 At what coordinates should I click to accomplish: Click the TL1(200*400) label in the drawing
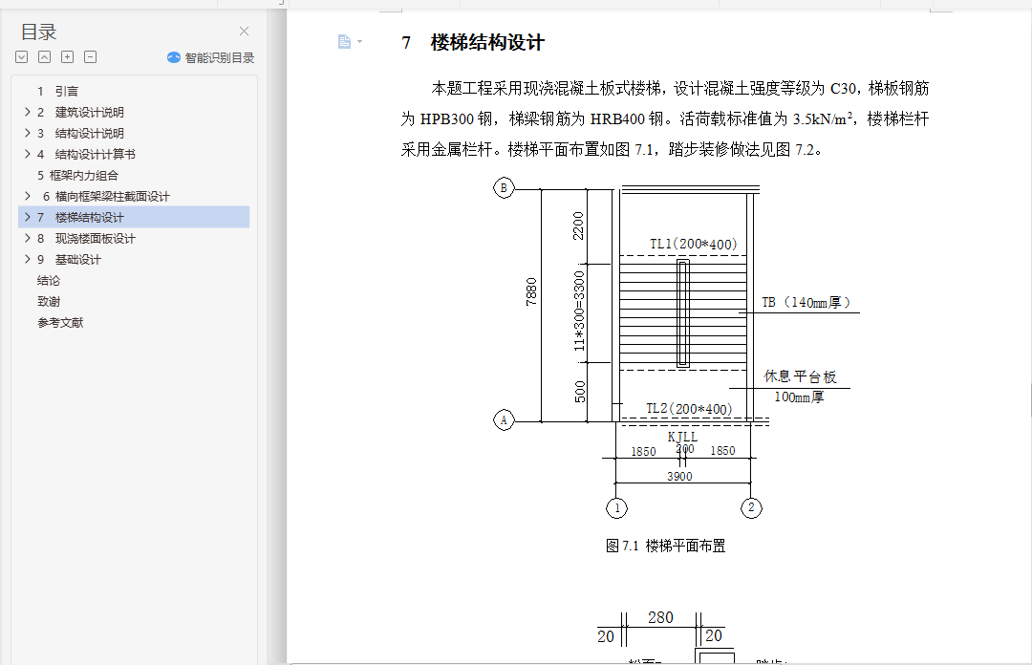pyautogui.click(x=694, y=245)
